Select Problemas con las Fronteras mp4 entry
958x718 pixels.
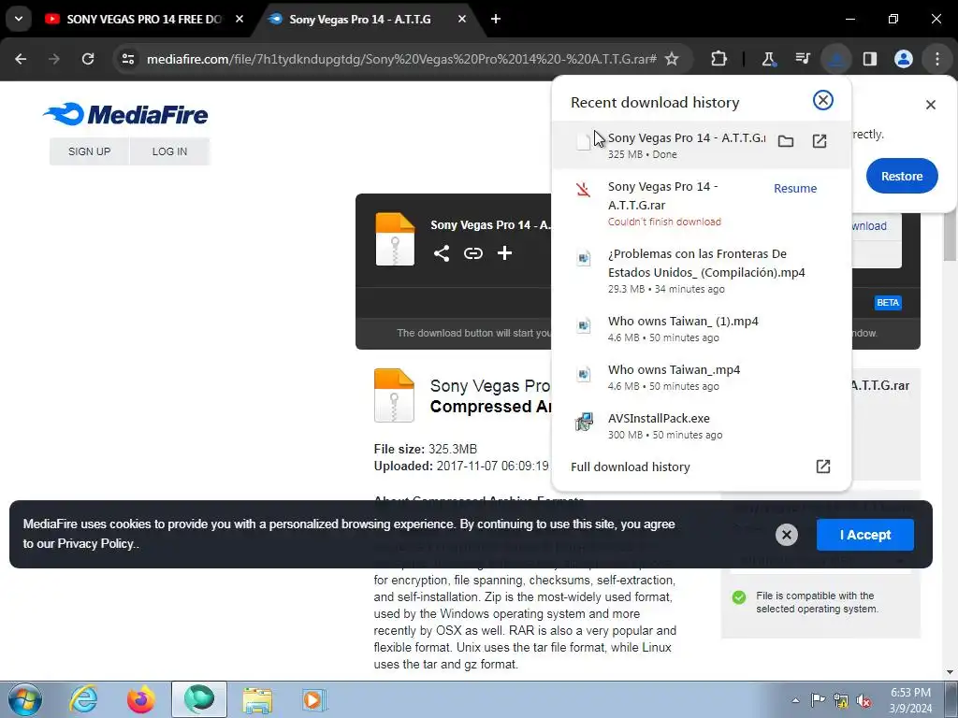701,270
